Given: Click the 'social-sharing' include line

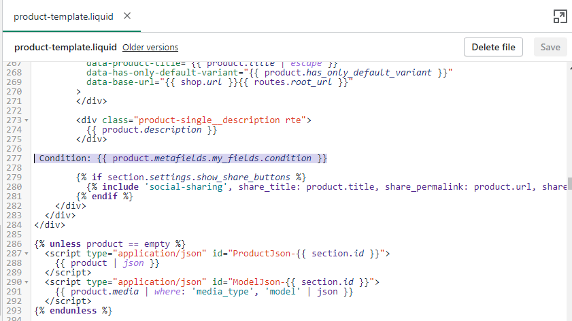Looking at the screenshot, I should coord(326,187).
